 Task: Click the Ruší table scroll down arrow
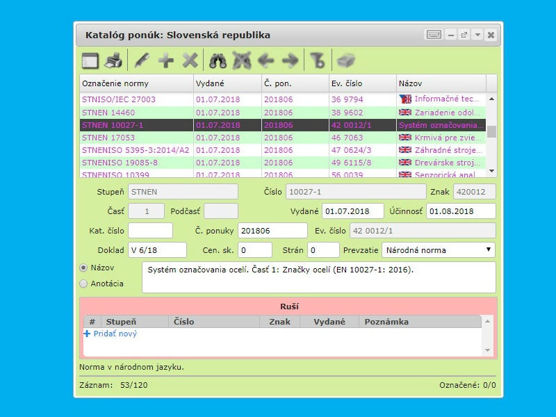[488, 350]
